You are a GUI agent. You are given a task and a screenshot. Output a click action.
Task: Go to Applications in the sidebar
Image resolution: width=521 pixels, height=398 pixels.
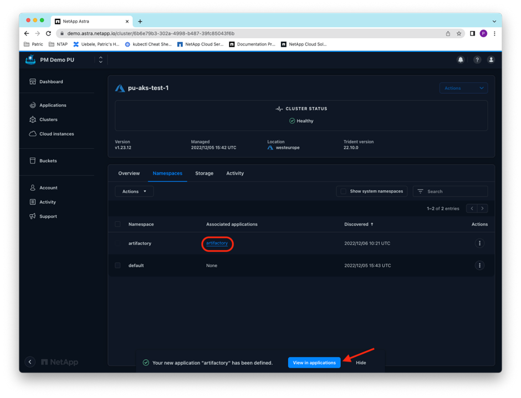click(x=48, y=105)
